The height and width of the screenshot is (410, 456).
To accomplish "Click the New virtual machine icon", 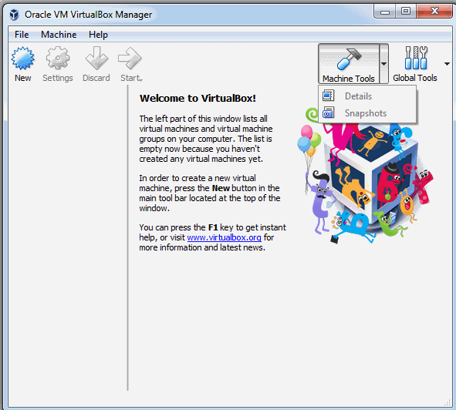I will point(22,59).
